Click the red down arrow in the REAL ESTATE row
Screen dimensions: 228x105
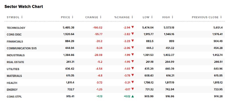coord(133,61)
